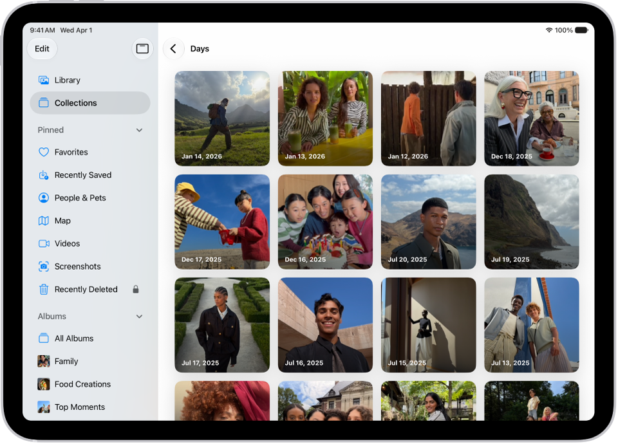
Task: Click the Collections stack icon
Action: (44, 103)
